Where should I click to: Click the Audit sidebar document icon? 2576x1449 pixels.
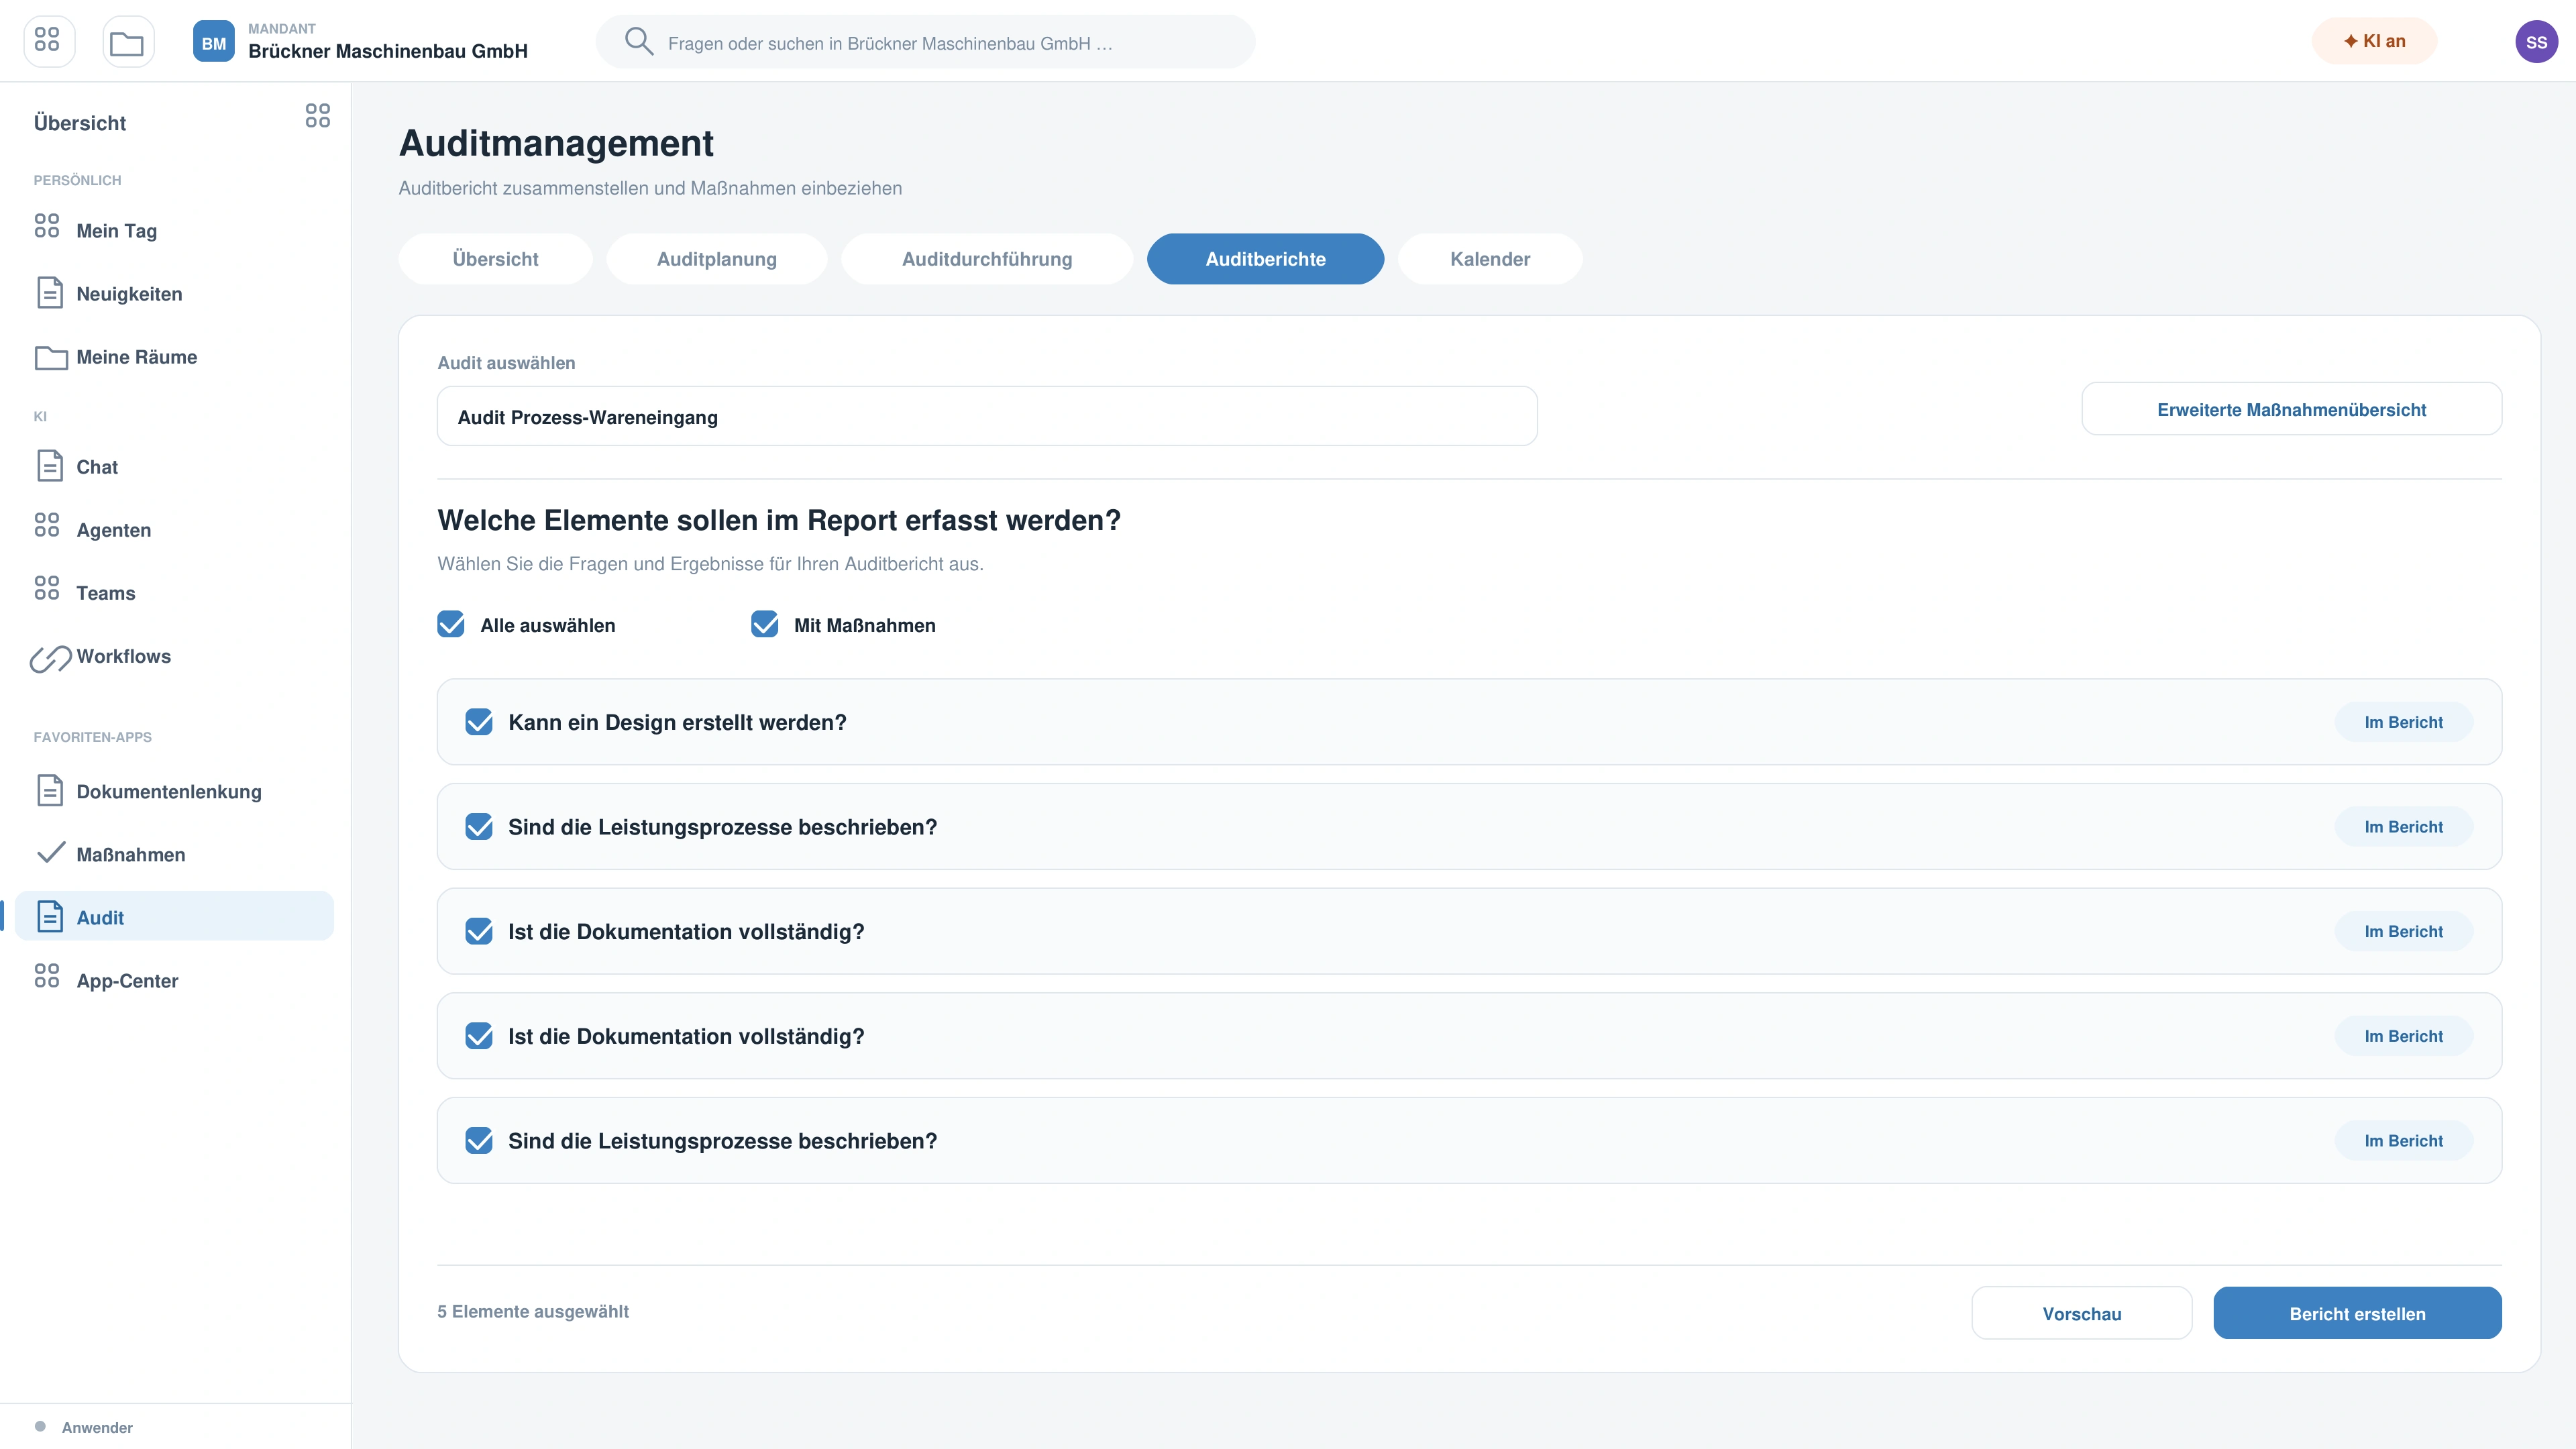(49, 916)
